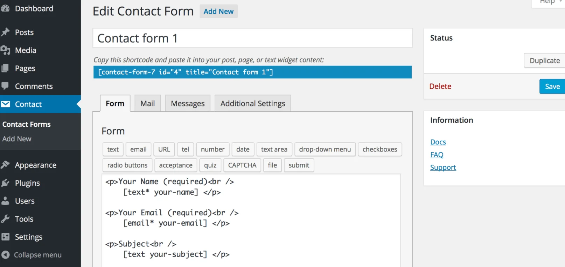
Task: Click the Contact envelope icon
Action: 5,104
